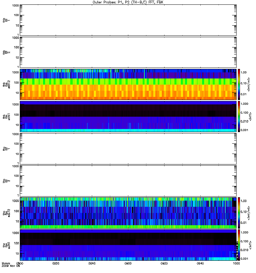The image size is (256, 273).
Task: Click the empty thc fff 2 plot panel
Action: pos(128,181)
